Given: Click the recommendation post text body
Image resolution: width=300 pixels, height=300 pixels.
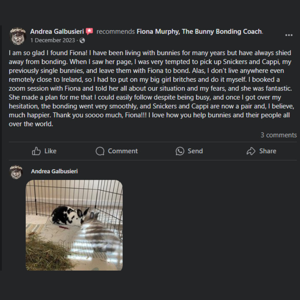Looking at the screenshot, I should pyautogui.click(x=150, y=88).
